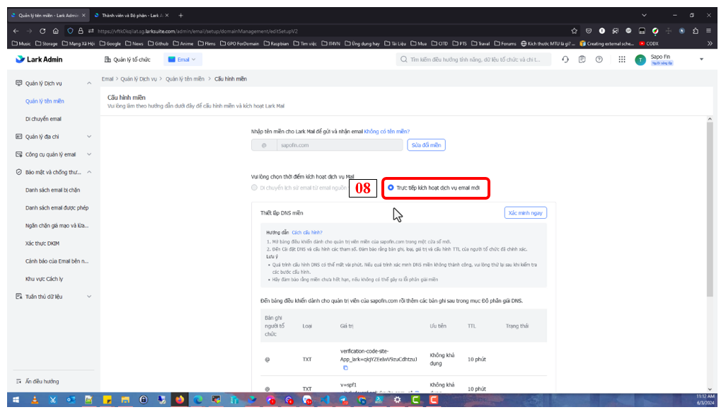Switch to 'Thành viên và Bộ phận' tab
Image resolution: width=726 pixels, height=417 pixels.
click(130, 16)
